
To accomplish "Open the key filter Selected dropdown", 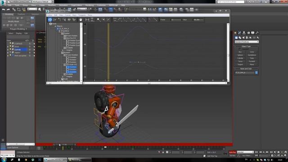I will tap(245, 152).
